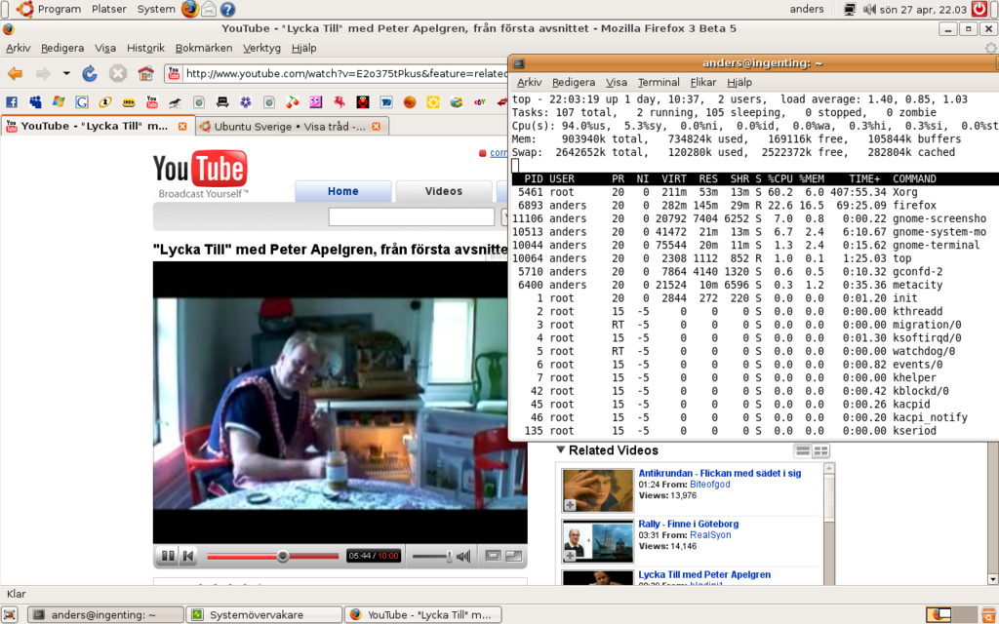Open the terminal's Terminal menu
The height and width of the screenshot is (624, 999).
(659, 82)
